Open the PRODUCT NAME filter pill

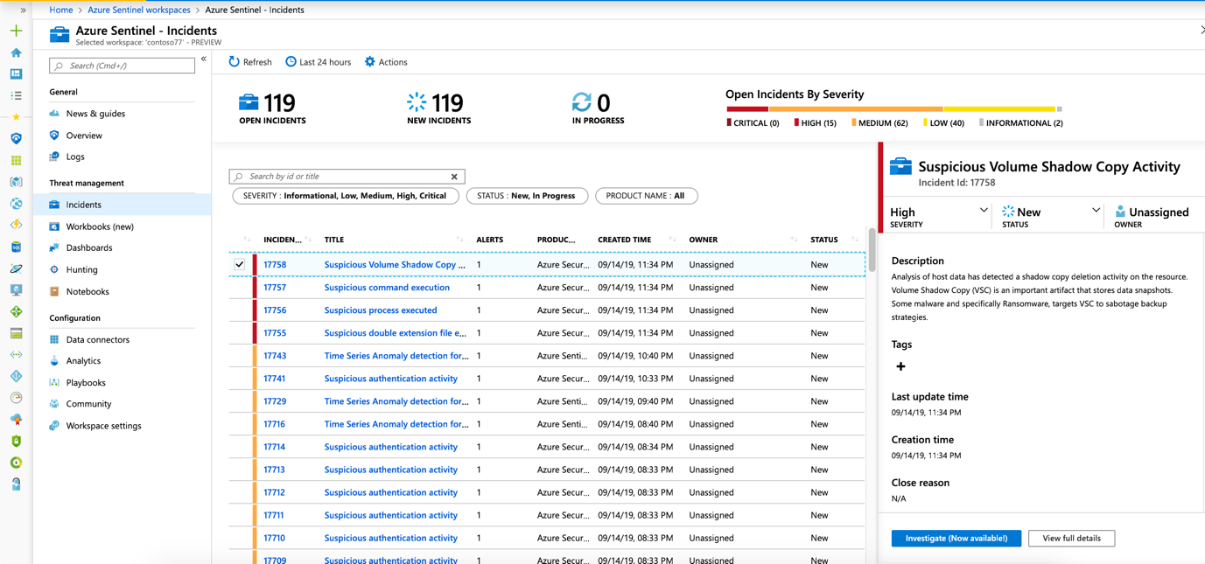tap(646, 196)
